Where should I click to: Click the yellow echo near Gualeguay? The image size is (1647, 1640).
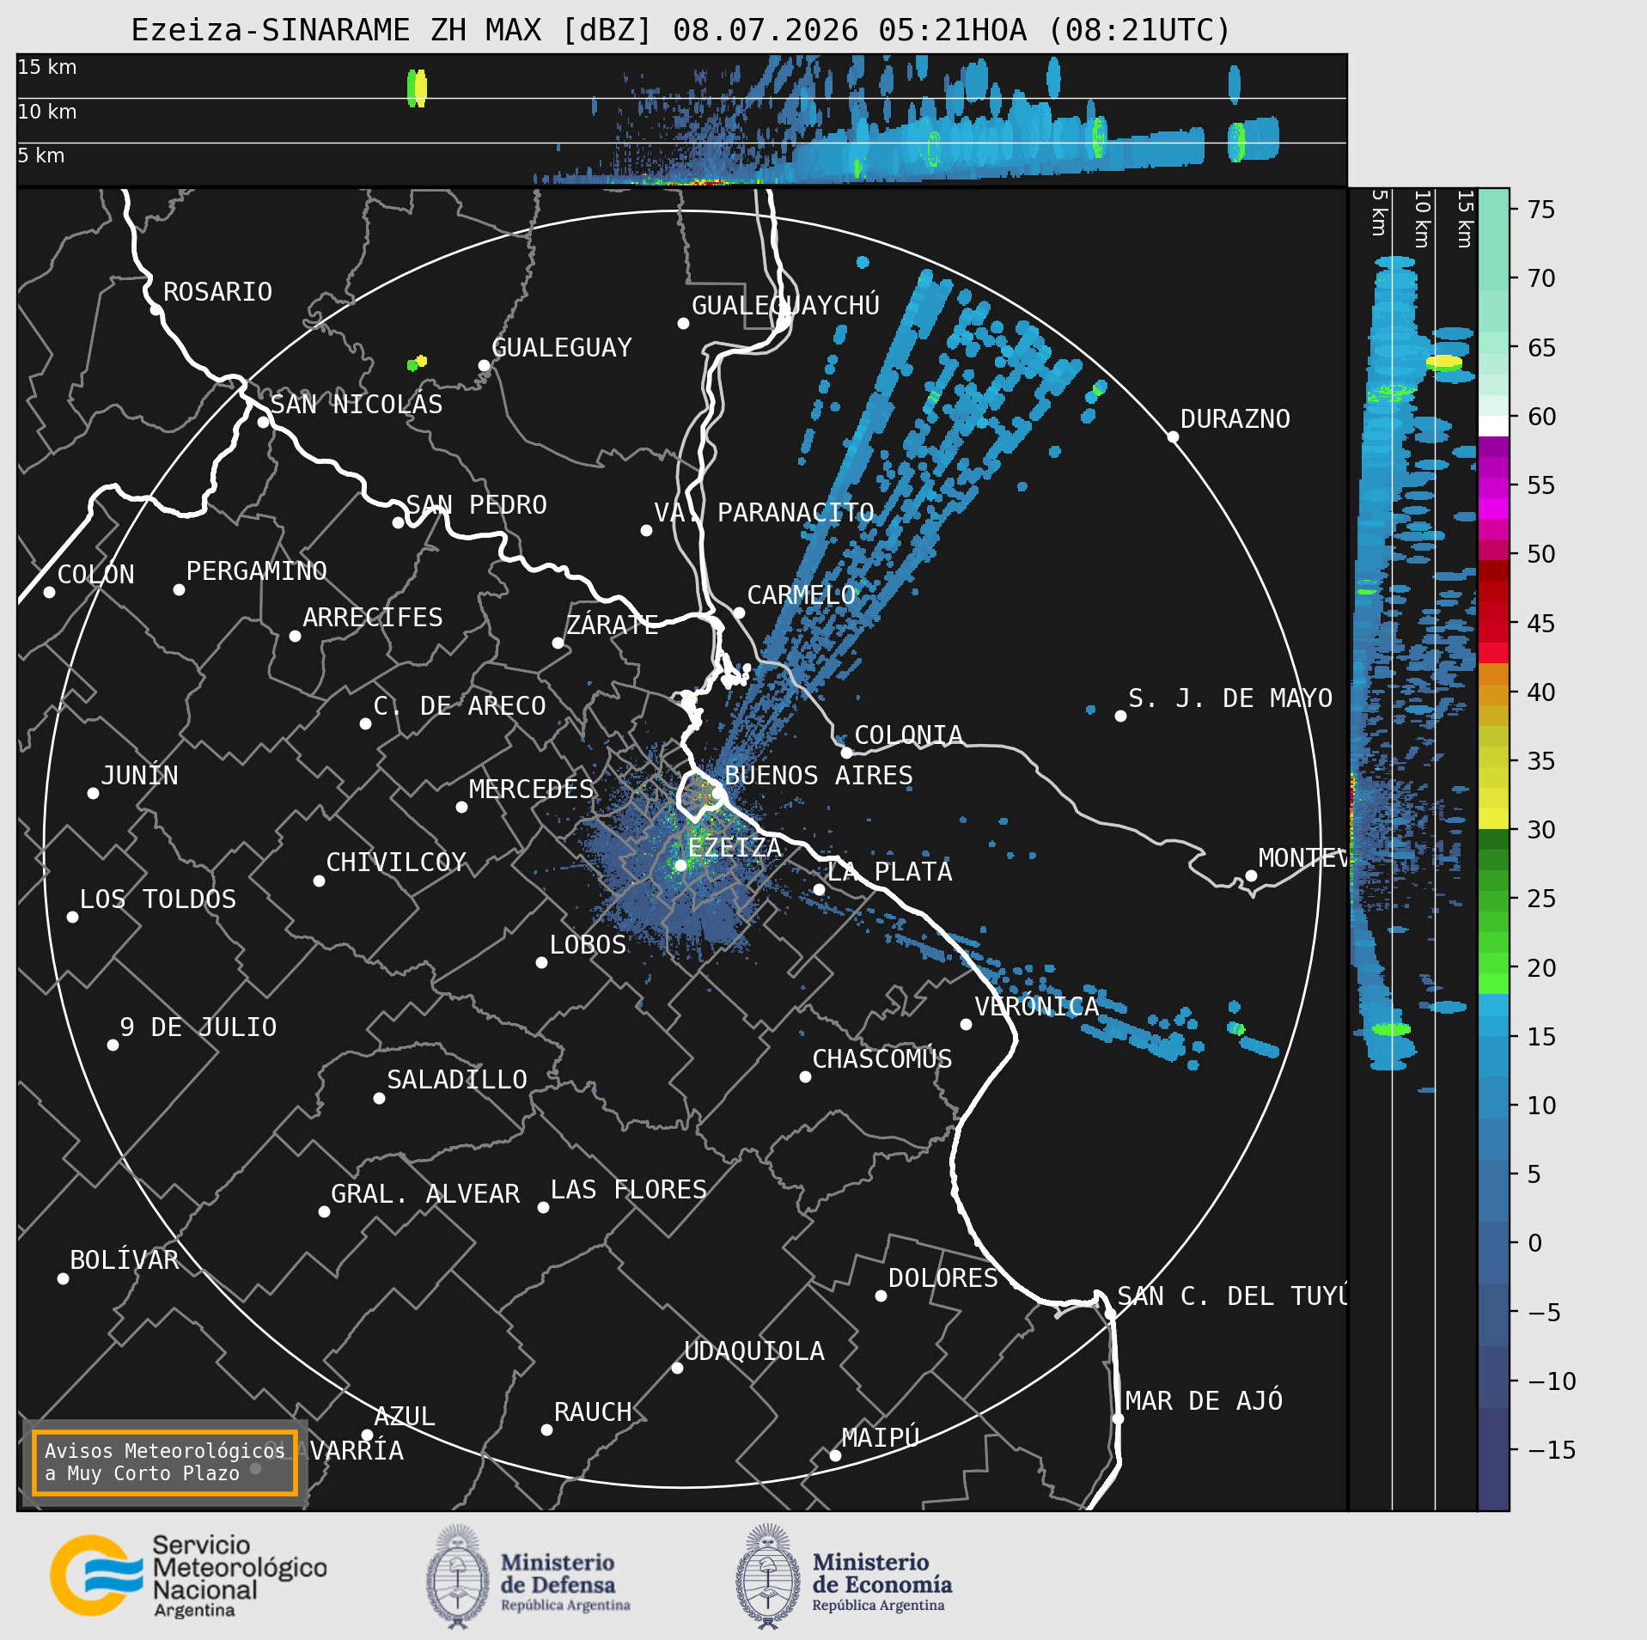[421, 361]
